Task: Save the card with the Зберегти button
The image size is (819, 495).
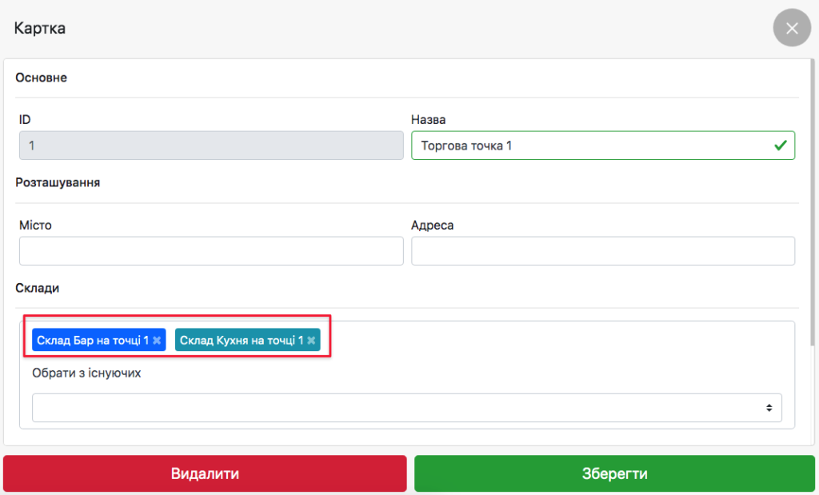Action: (614, 473)
